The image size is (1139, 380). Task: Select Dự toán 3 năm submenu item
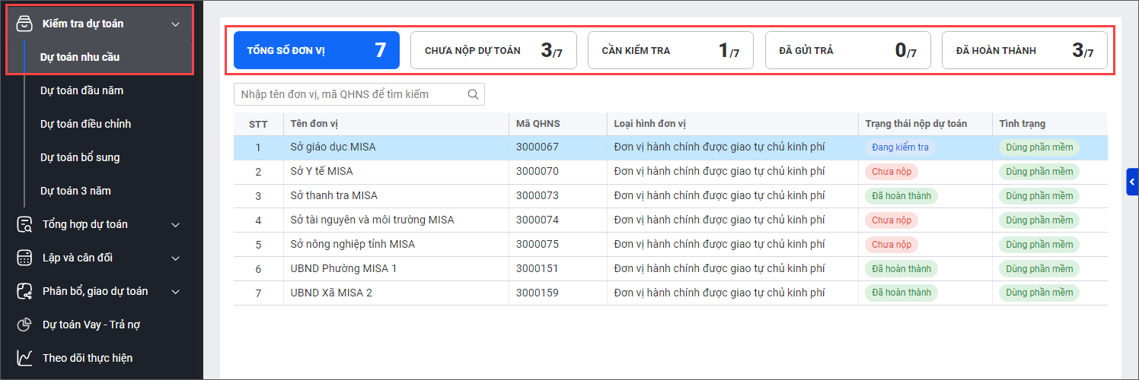(x=75, y=191)
